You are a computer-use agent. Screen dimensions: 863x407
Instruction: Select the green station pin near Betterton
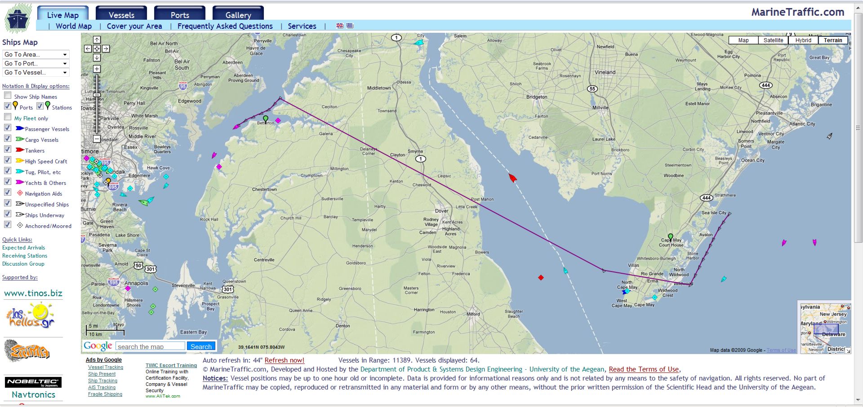click(266, 119)
